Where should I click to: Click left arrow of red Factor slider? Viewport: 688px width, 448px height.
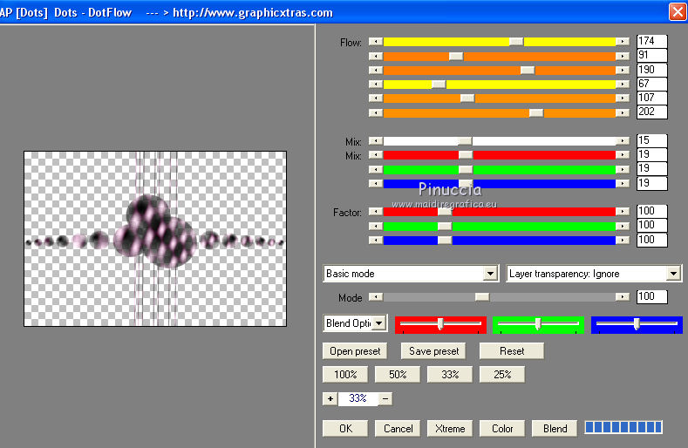pos(375,211)
